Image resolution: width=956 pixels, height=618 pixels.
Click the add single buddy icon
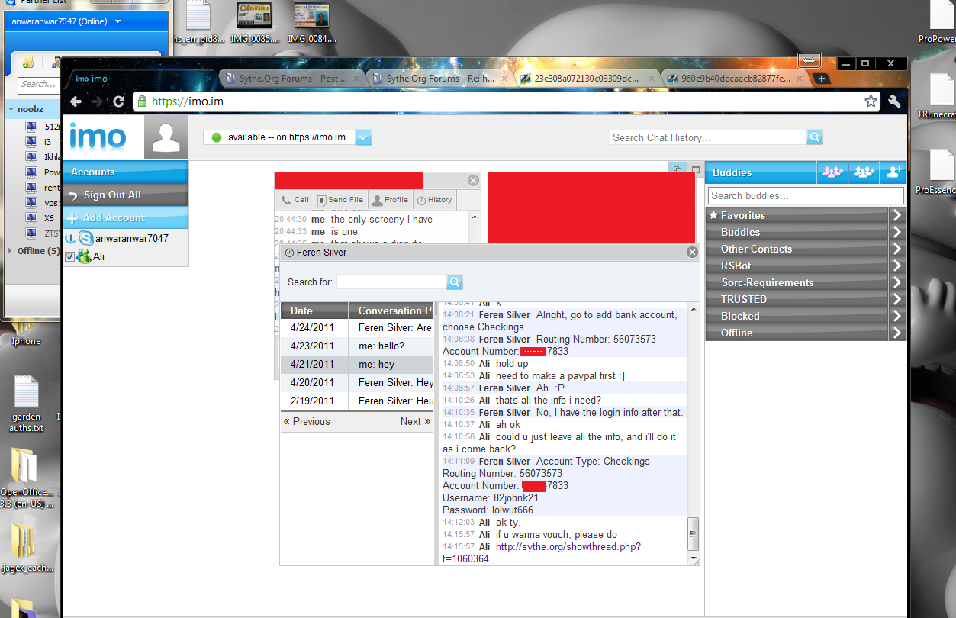click(x=893, y=172)
